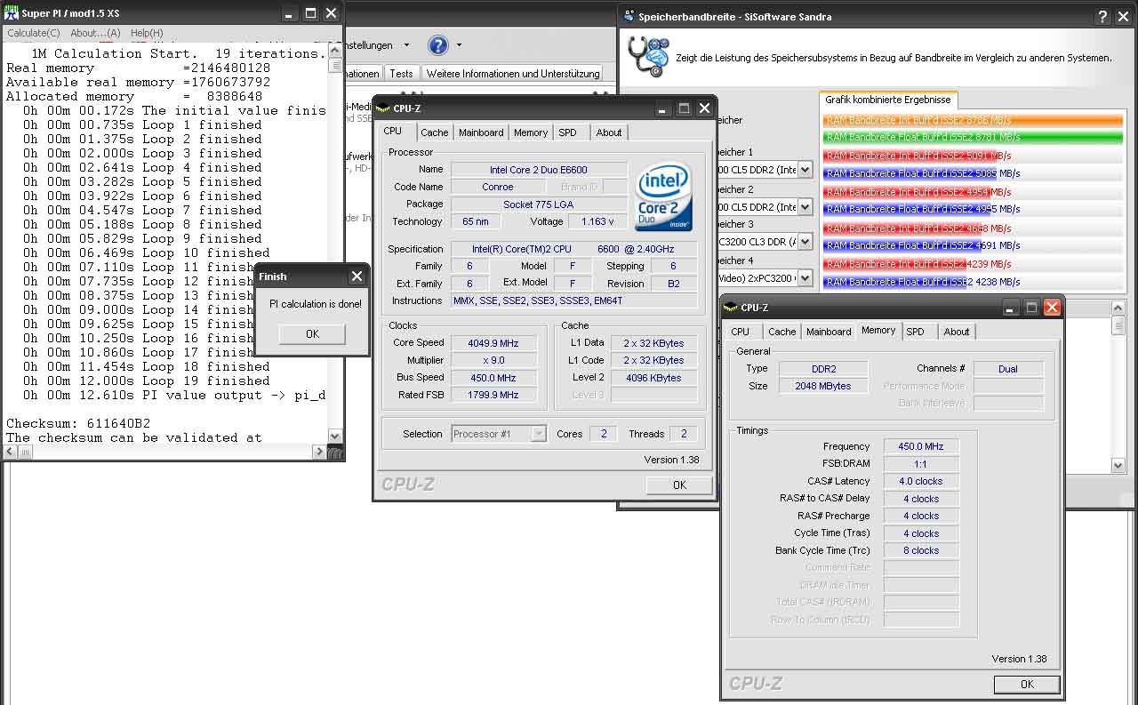
Task: Click the scroll-right arrow in Super PI window
Action: coord(319,452)
